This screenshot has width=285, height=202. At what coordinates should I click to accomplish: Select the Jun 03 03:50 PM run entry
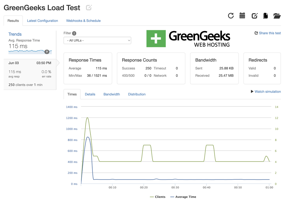point(30,74)
